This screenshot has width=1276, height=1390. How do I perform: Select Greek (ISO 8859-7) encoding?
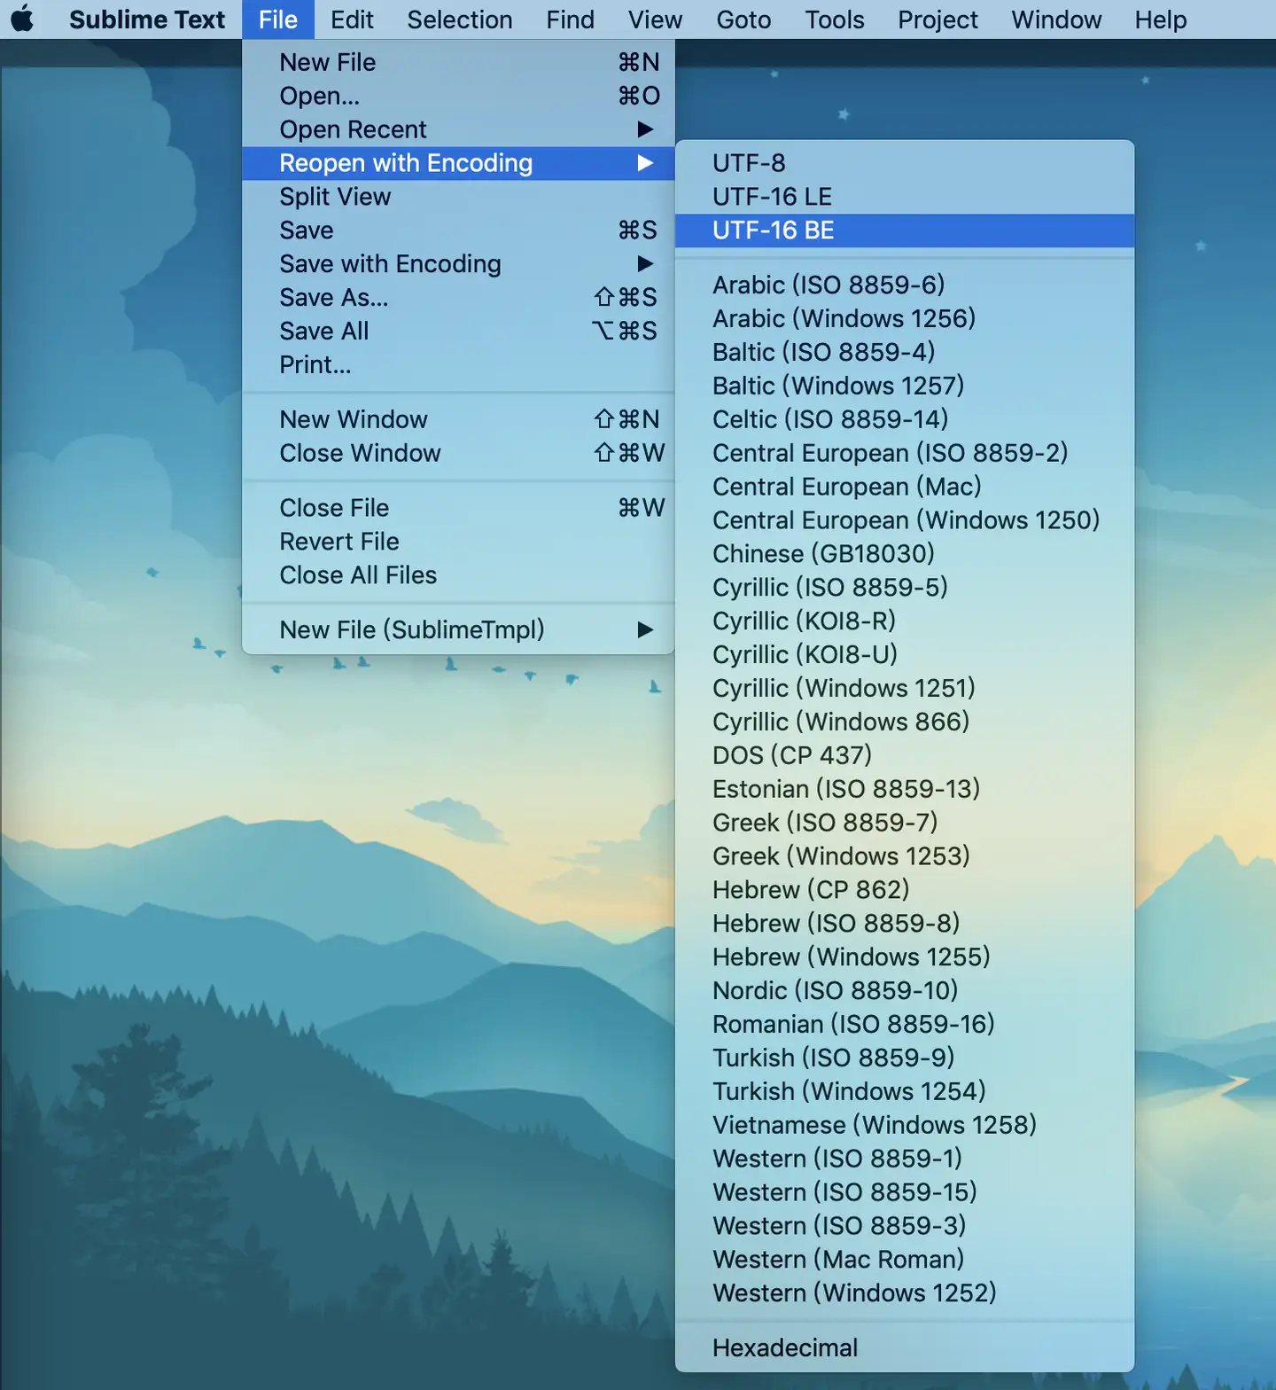coord(905,823)
